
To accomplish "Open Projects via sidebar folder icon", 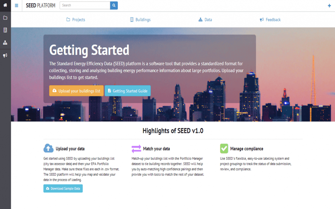I will tap(5, 18).
